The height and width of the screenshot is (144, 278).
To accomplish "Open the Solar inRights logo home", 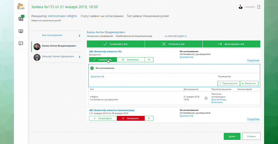I will point(21,6).
